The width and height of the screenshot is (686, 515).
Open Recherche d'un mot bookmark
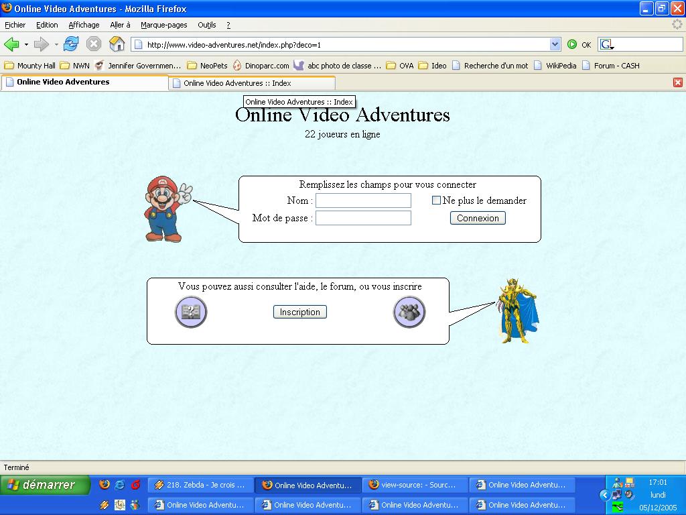click(x=490, y=66)
